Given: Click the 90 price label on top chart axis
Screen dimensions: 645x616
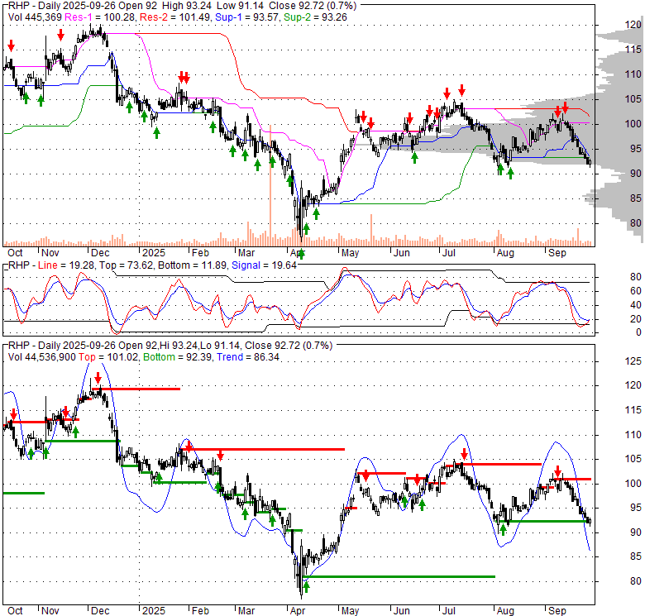Looking at the screenshot, I should coord(636,173).
